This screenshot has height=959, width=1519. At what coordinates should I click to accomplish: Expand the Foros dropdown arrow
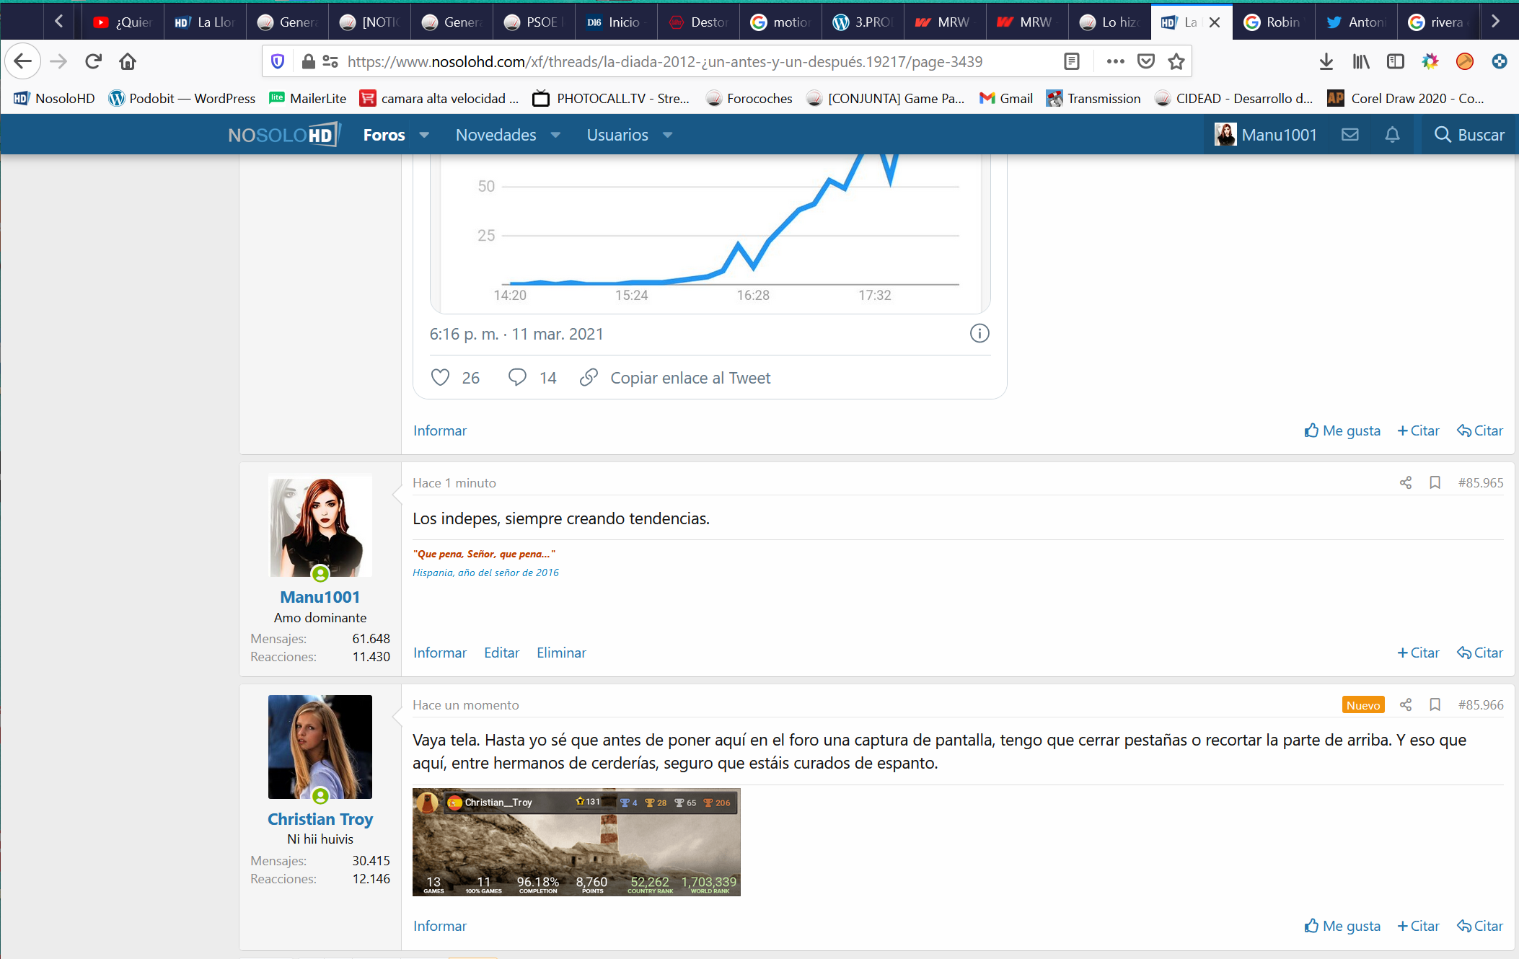point(424,135)
